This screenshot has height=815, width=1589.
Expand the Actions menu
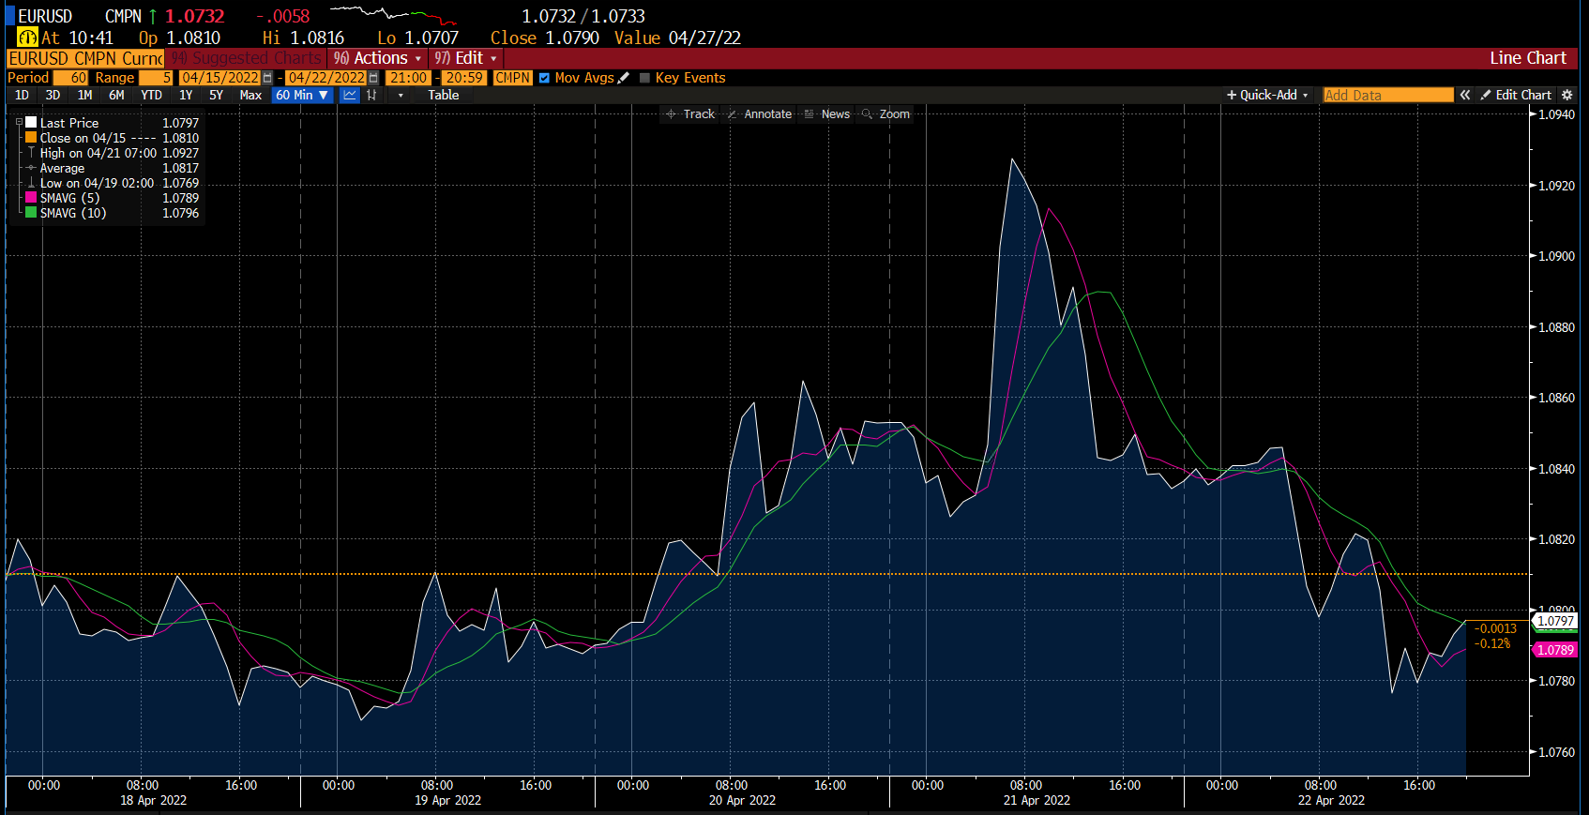click(x=378, y=58)
